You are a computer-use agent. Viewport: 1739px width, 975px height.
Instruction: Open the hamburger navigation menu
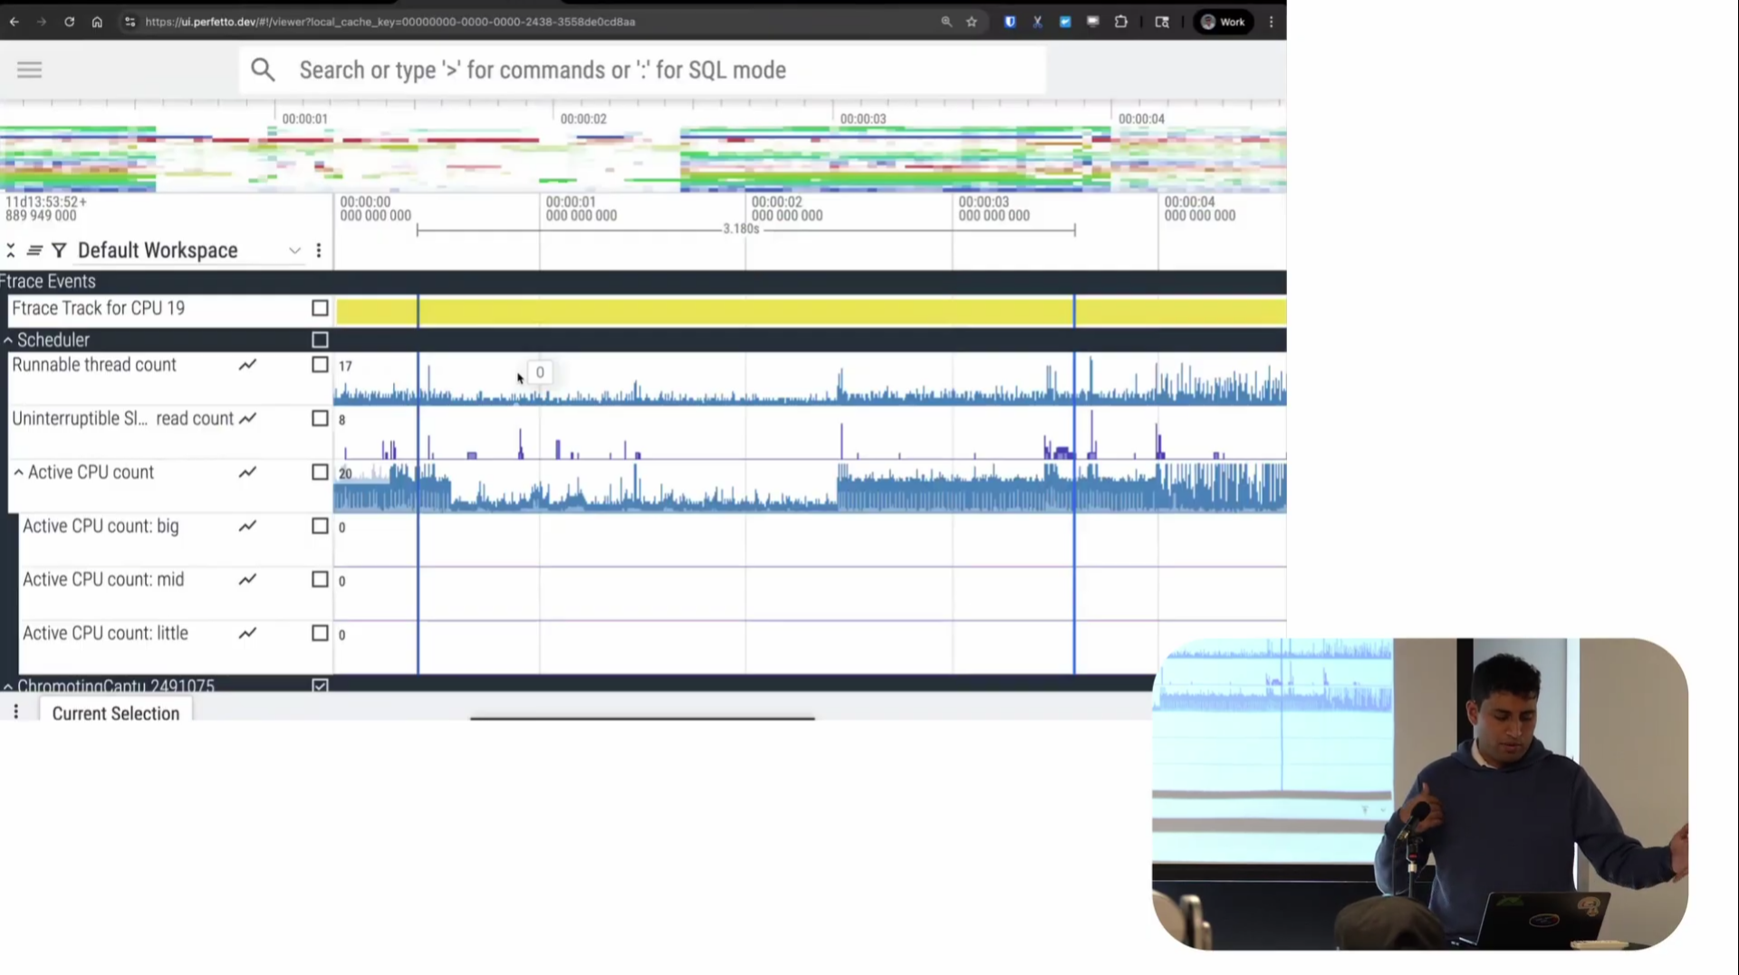(29, 69)
